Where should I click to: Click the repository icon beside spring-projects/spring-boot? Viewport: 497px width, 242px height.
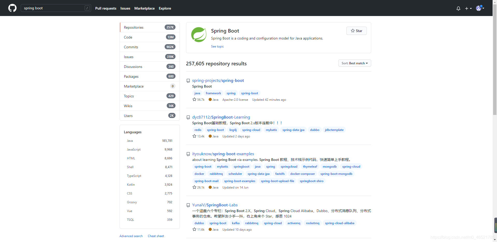point(188,81)
